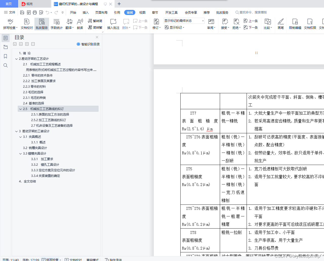Click the 查找命令、搜索模板 search box
The image size is (324, 261).
[251, 12]
